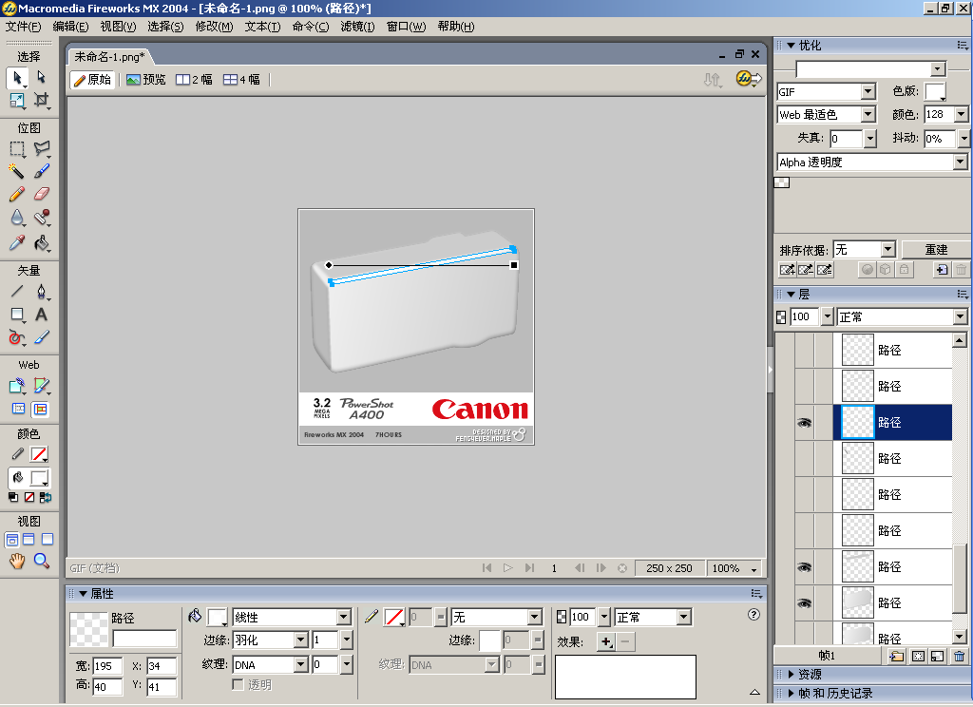Select the Eyedropper tool
The image size is (973, 707).
(17, 242)
